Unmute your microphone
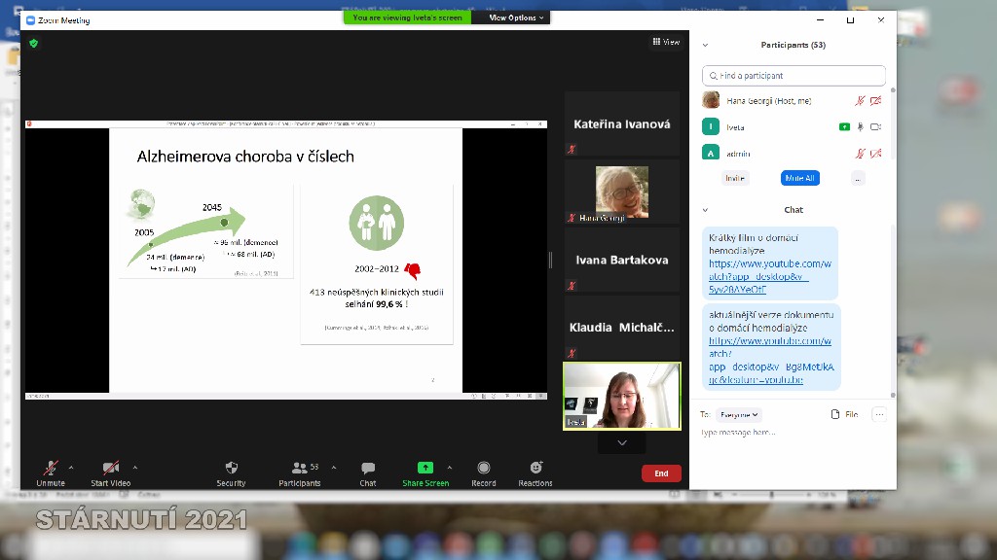This screenshot has width=997, height=560. (51, 469)
